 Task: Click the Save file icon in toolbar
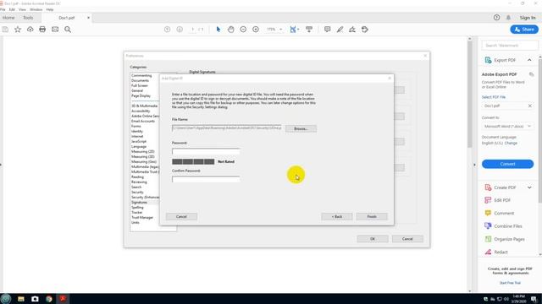[x=5, y=30]
